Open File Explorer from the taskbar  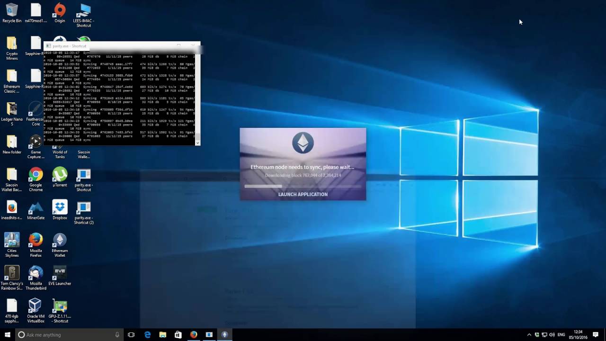pyautogui.click(x=162, y=335)
